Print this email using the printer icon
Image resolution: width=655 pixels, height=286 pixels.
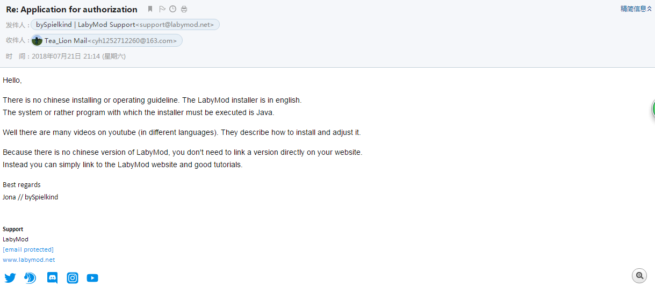(184, 9)
